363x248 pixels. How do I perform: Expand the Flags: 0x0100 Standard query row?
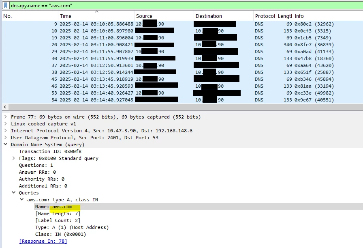[x=14, y=158]
